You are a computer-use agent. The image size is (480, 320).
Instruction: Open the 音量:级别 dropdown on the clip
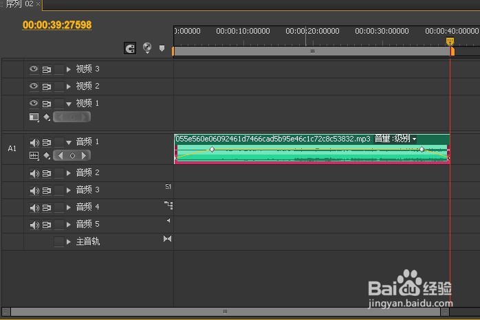tap(395, 139)
